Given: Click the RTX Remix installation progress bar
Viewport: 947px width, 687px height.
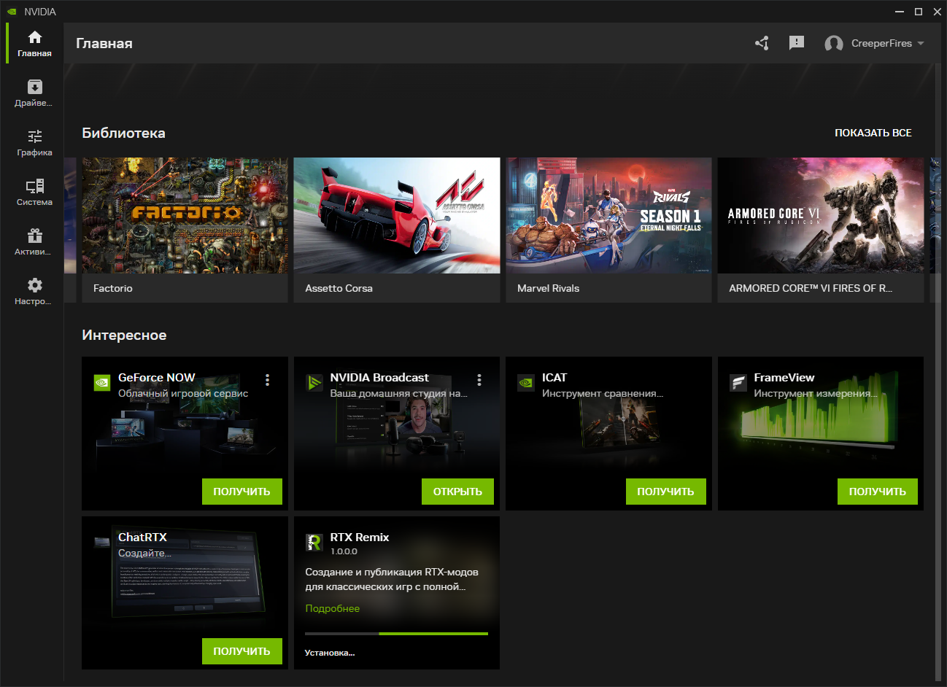Looking at the screenshot, I should point(397,634).
